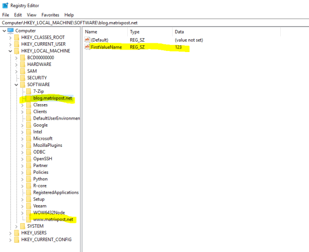Expand the HKEY_CURRENT_USER hive
309x252 pixels.
tap(10, 44)
